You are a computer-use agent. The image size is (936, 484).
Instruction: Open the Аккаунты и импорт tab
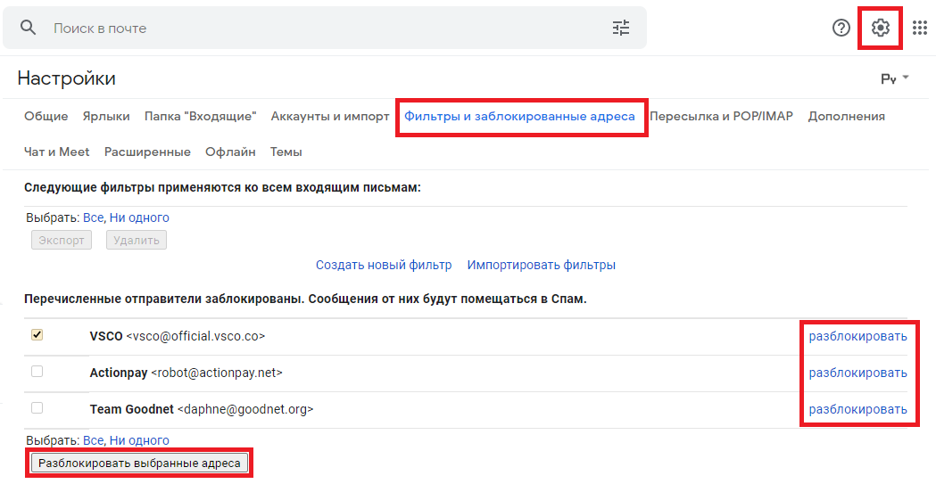click(x=330, y=116)
